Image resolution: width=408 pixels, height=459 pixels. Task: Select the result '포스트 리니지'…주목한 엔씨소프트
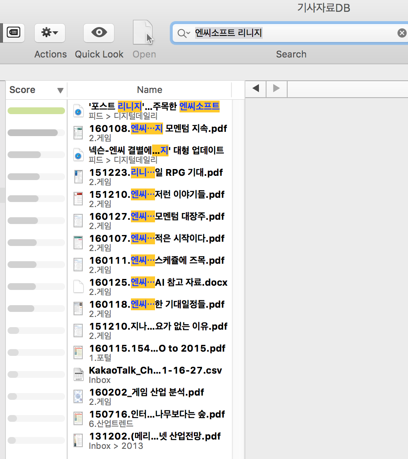155,111
